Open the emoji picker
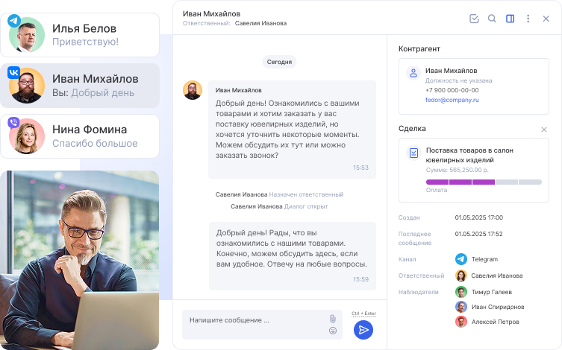 pos(333,331)
